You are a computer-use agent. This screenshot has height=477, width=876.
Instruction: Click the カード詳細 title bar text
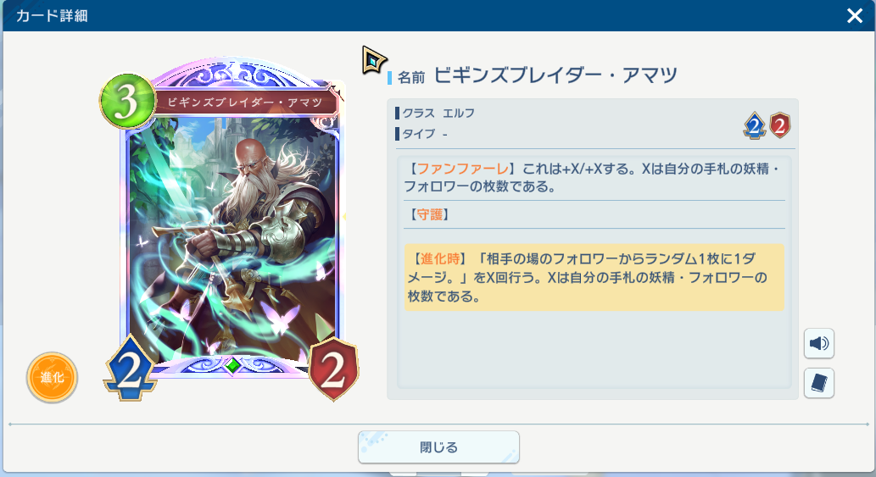click(x=52, y=15)
